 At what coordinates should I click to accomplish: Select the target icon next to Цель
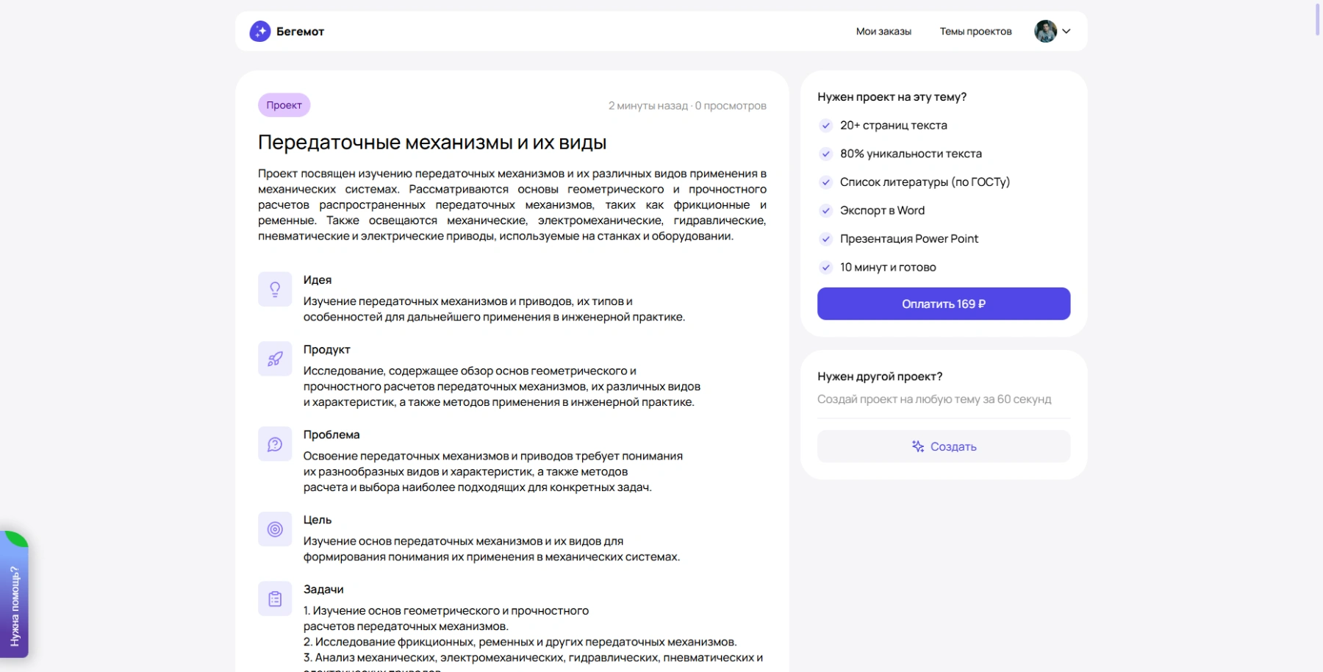click(x=275, y=529)
